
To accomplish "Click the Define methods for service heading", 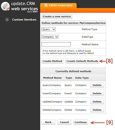I will 74,23.
